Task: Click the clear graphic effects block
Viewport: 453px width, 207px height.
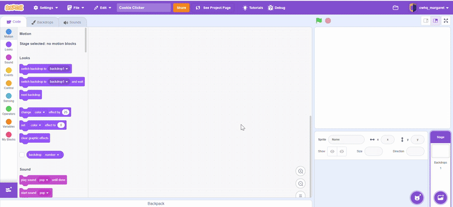Action: [35, 138]
